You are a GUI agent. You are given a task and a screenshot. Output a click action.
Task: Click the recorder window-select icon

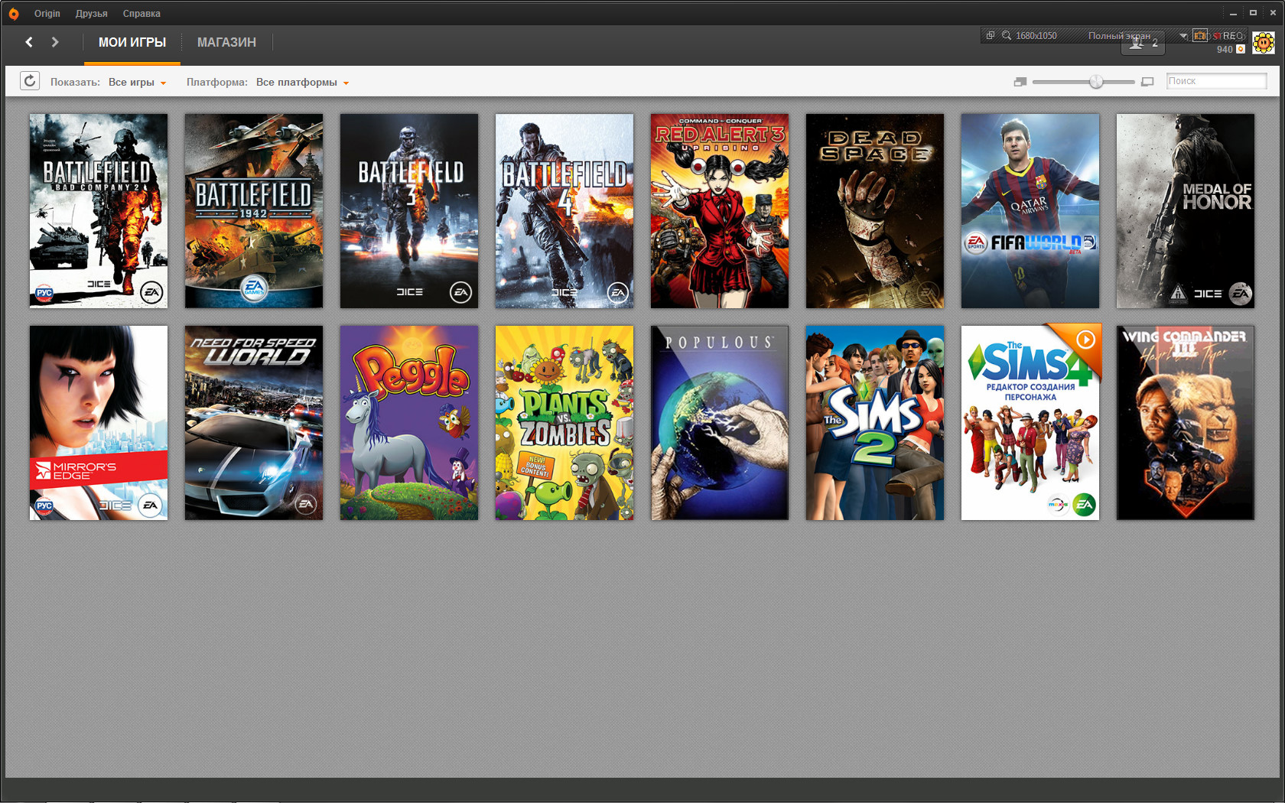[x=991, y=35]
